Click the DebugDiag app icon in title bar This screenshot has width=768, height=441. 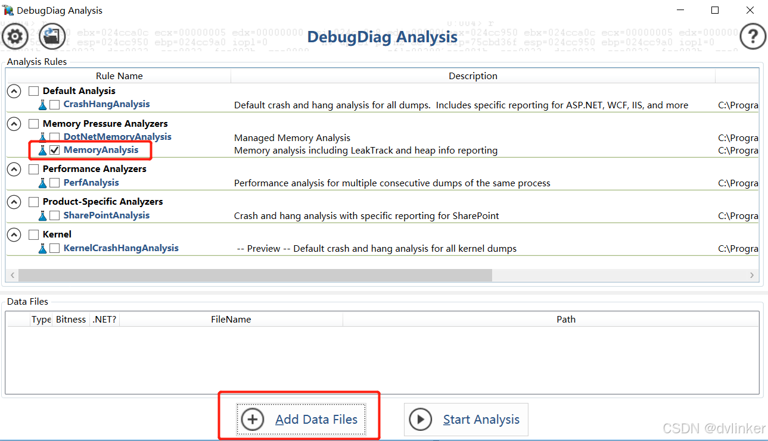[8, 10]
